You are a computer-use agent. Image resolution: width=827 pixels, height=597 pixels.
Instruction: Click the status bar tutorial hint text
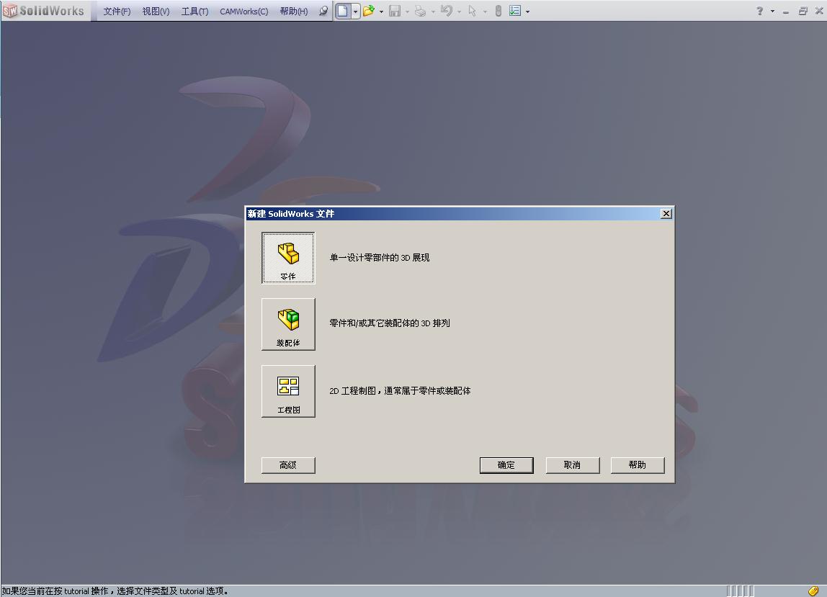(115, 591)
